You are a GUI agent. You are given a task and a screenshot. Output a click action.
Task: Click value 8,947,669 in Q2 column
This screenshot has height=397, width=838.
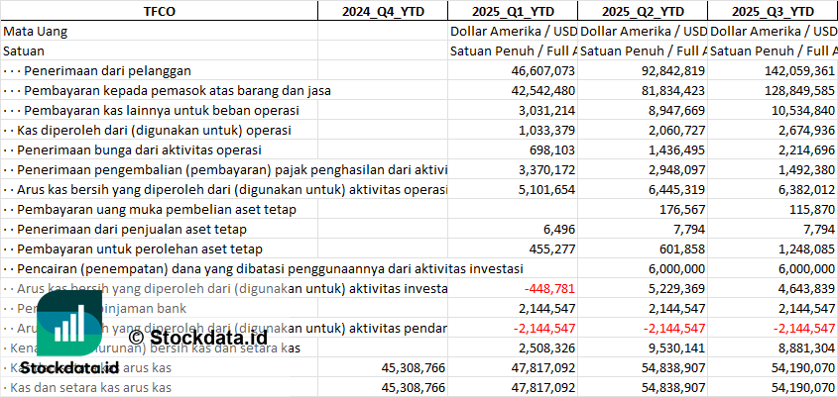pos(674,111)
